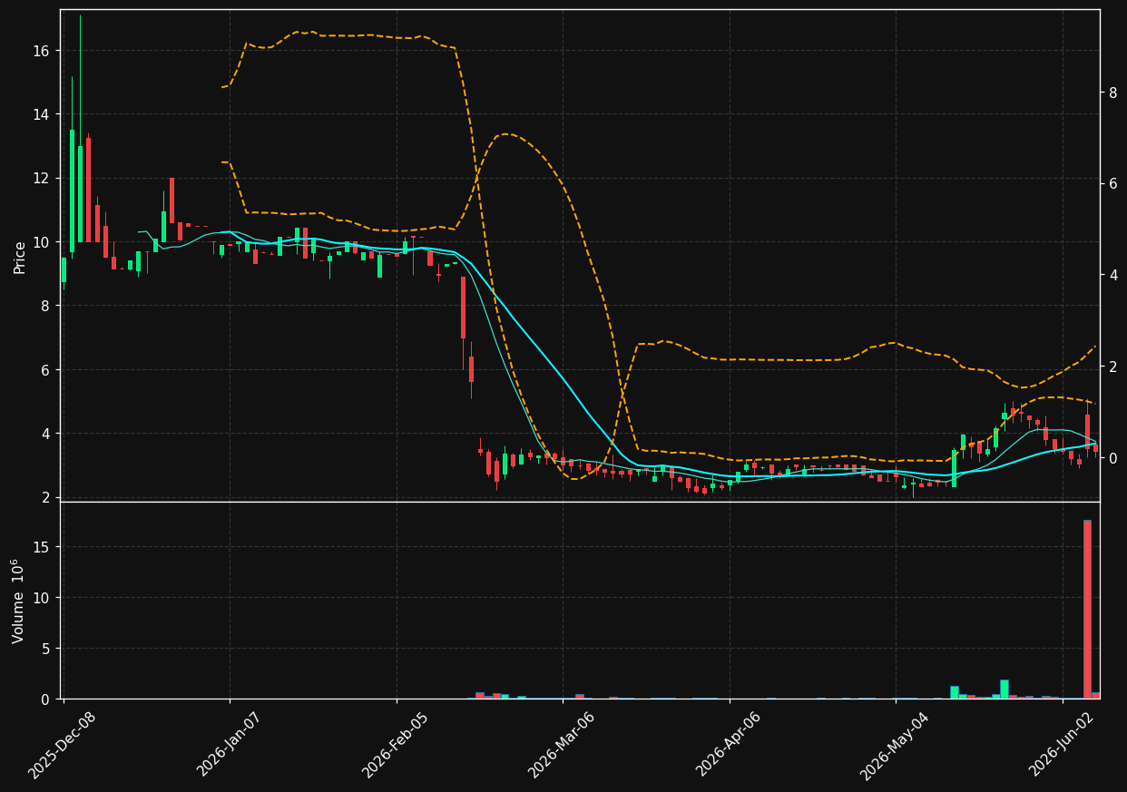
Task: Click the tallest red volume bar
Action: pos(1087,609)
